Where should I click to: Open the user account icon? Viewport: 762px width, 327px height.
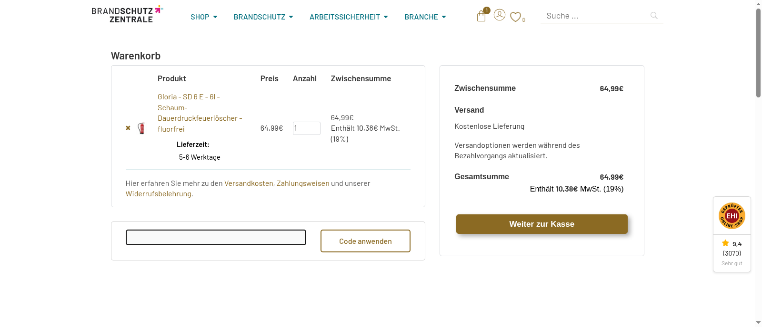pyautogui.click(x=499, y=15)
